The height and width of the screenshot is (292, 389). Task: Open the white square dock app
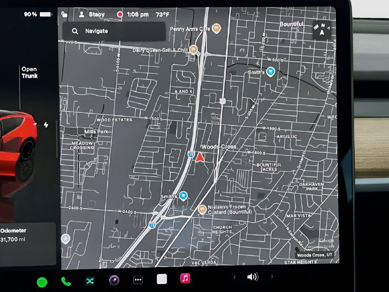coord(162,279)
